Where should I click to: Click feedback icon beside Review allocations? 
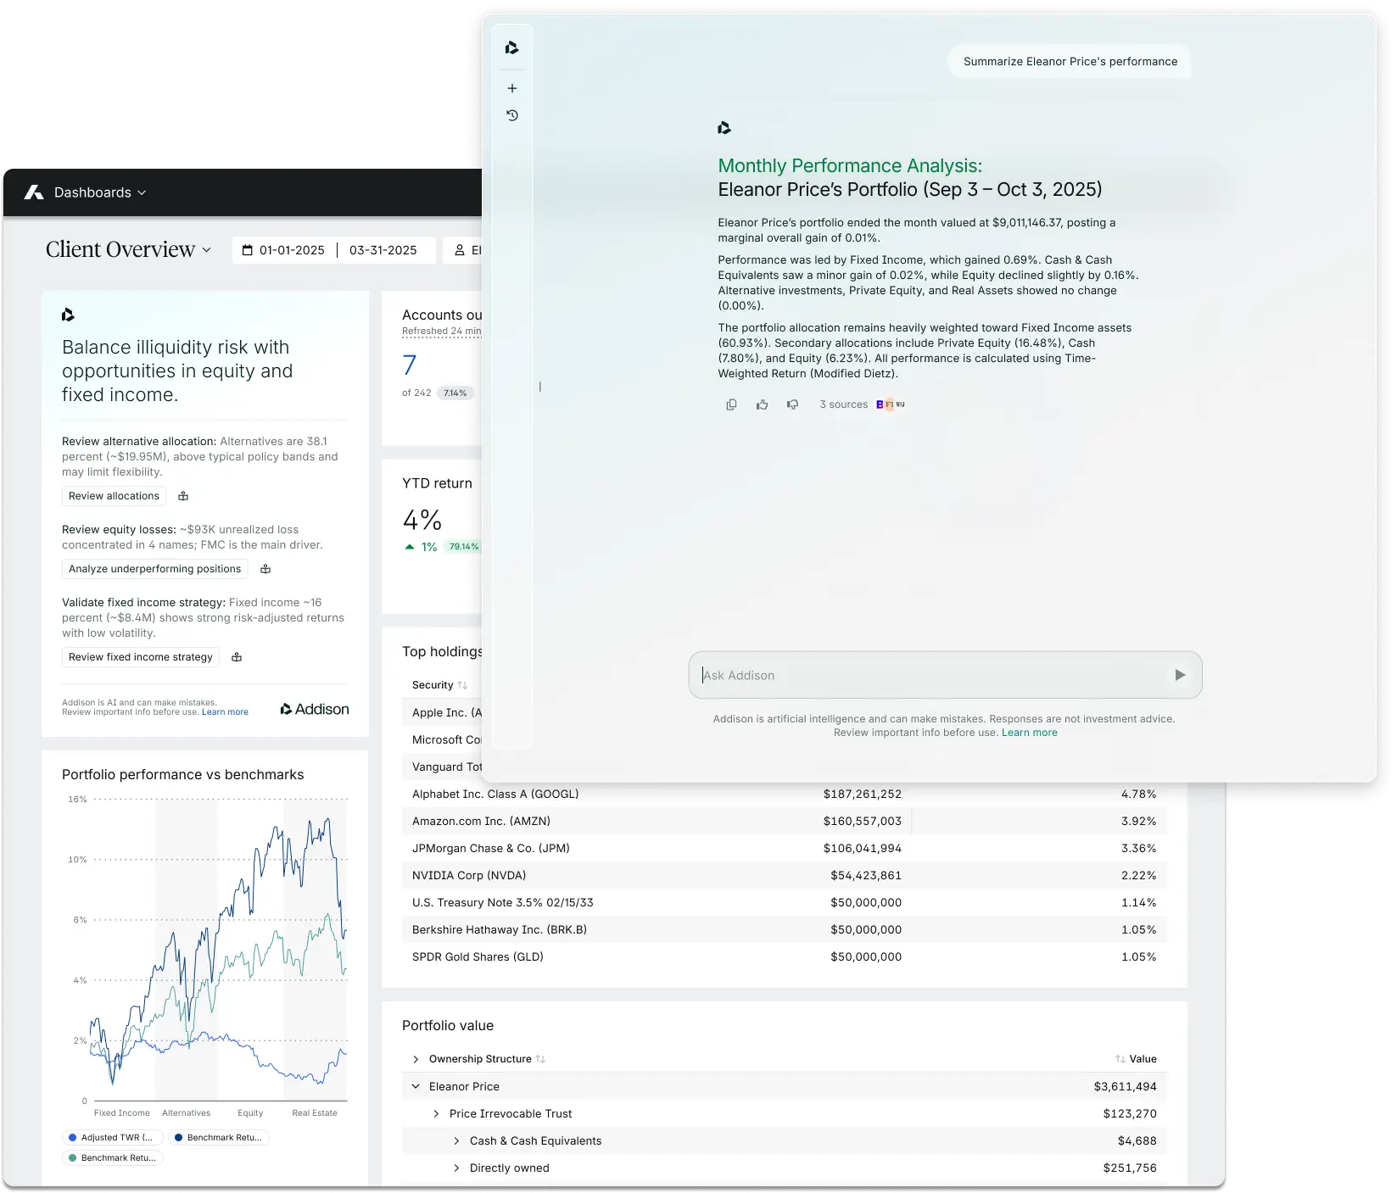point(183,496)
